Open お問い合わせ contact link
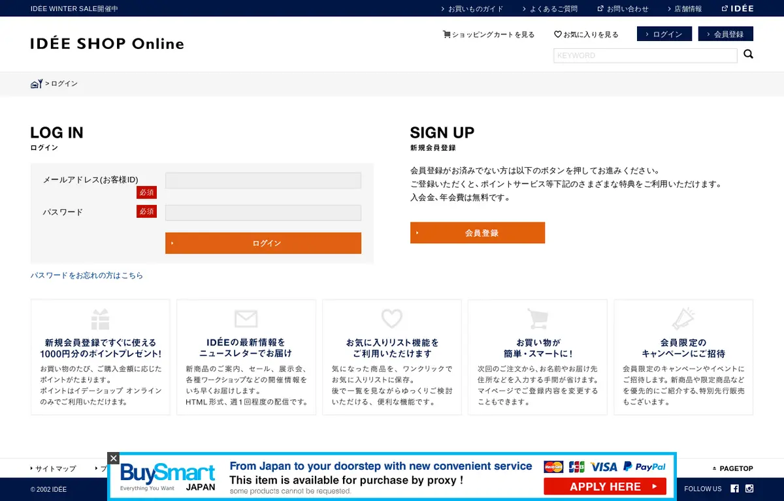The height and width of the screenshot is (501, 784). click(623, 8)
